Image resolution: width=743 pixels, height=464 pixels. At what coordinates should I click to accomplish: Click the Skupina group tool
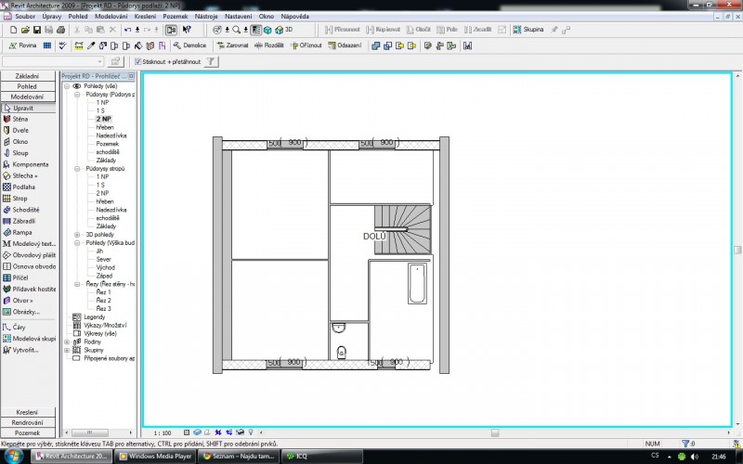tap(528, 30)
